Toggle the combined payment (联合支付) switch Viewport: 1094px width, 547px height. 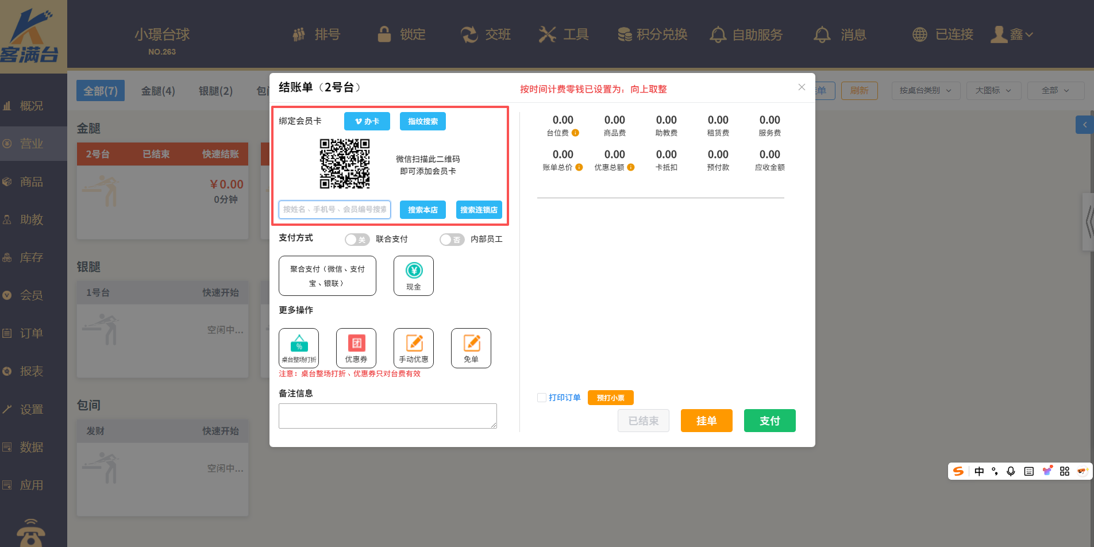click(x=357, y=240)
